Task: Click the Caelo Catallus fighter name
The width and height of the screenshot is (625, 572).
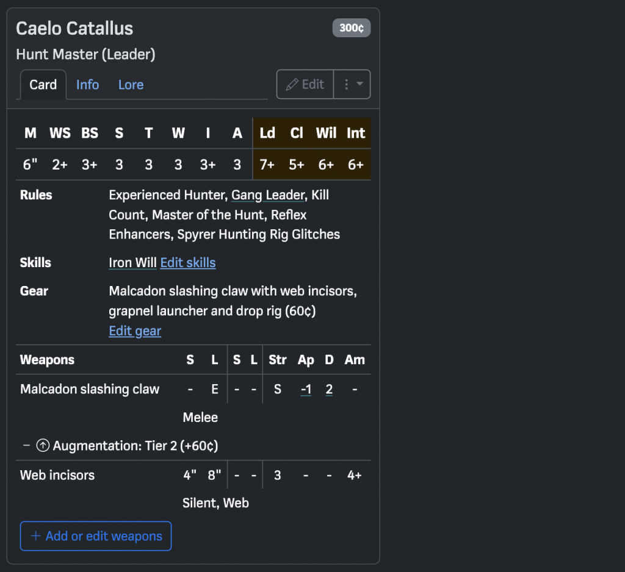Action: pos(74,29)
